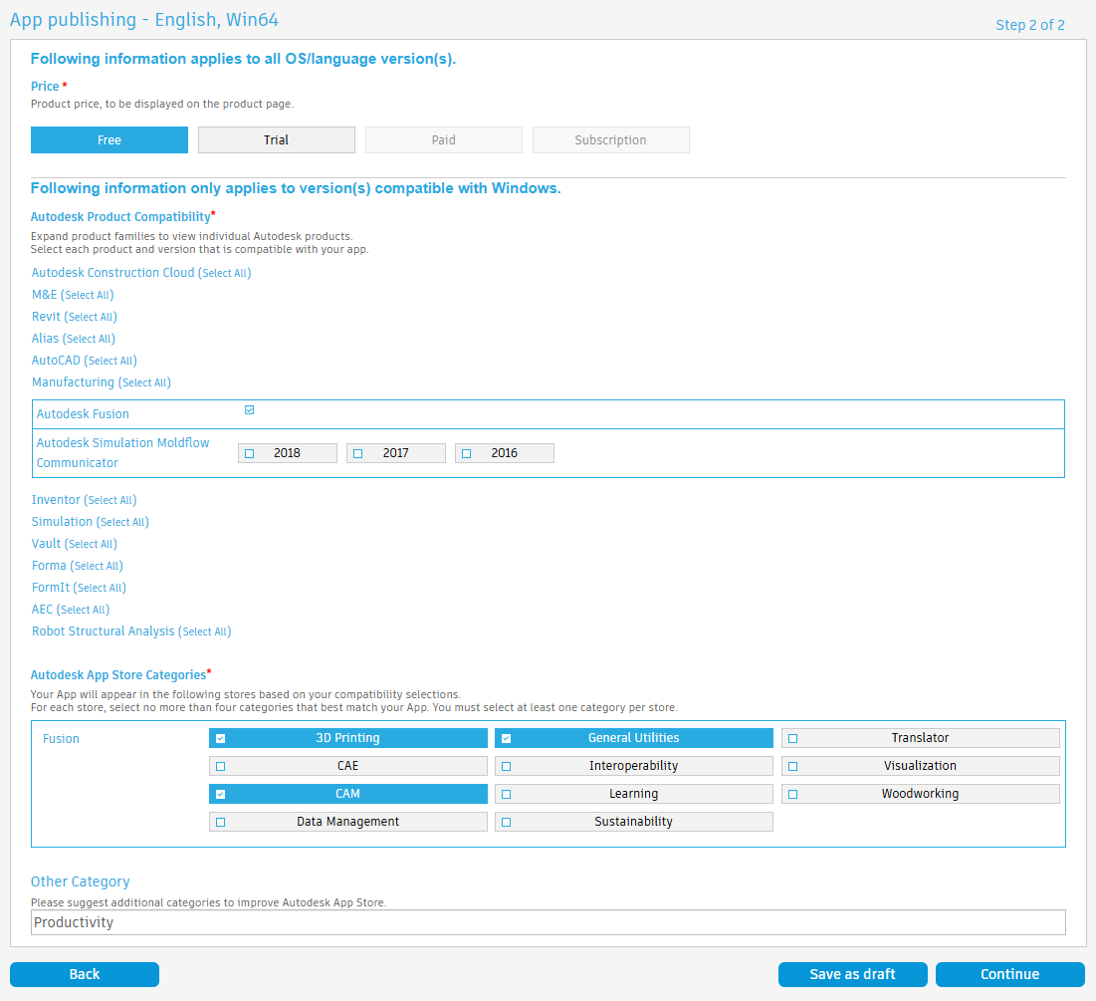Select All for AutoCAD products
The image size is (1096, 1001).
coord(110,361)
